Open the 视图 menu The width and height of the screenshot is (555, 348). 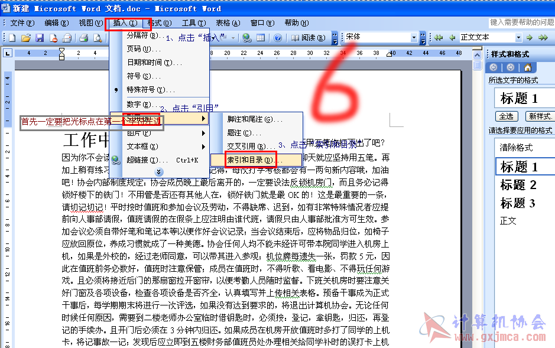[x=90, y=23]
